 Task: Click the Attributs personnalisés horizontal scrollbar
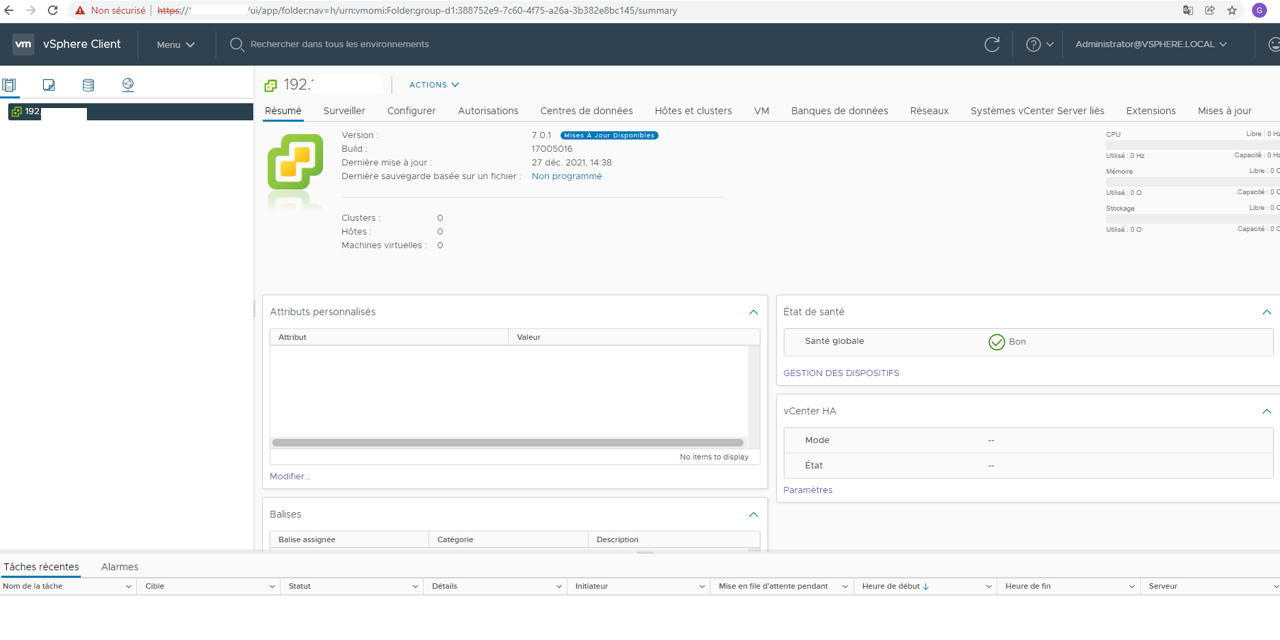click(x=508, y=443)
